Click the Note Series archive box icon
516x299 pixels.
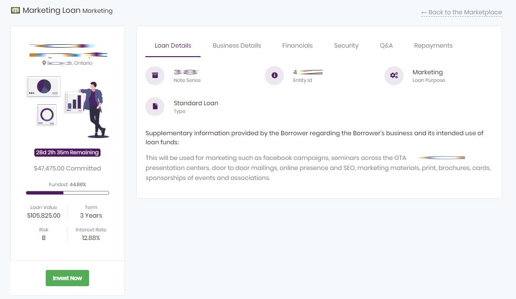[155, 76]
